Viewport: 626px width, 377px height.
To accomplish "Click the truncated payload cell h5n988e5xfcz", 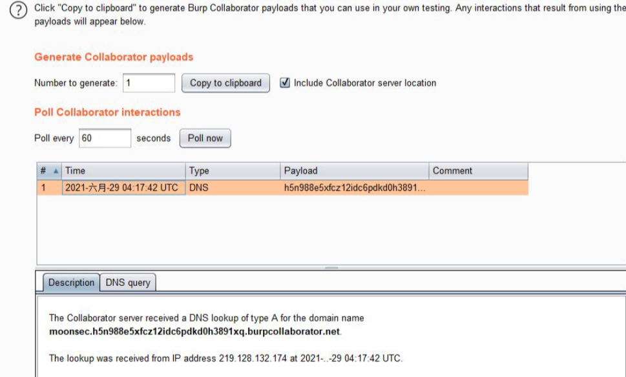I will pos(354,188).
